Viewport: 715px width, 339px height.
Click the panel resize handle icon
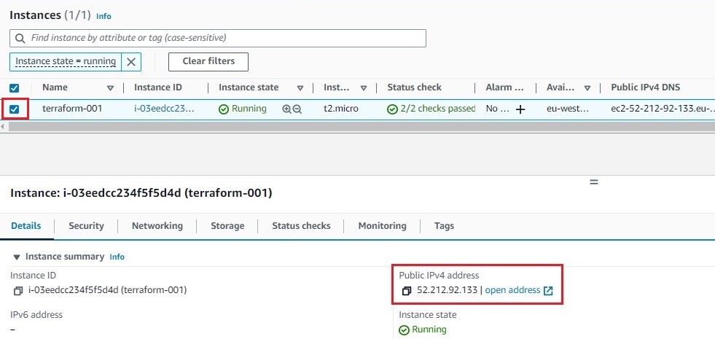[x=594, y=182]
